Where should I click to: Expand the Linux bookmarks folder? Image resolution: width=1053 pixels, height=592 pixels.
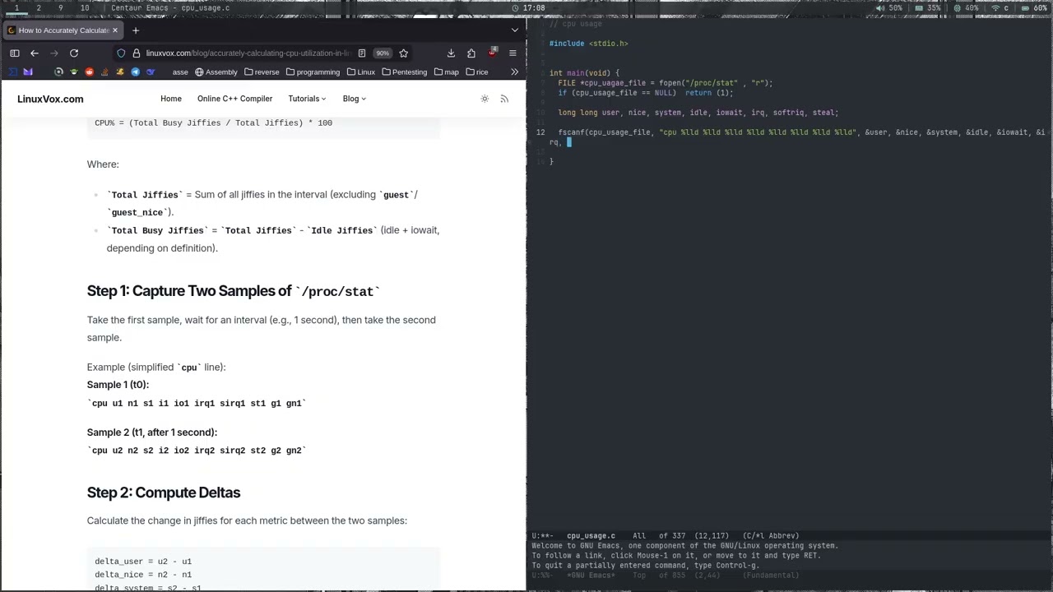(361, 72)
